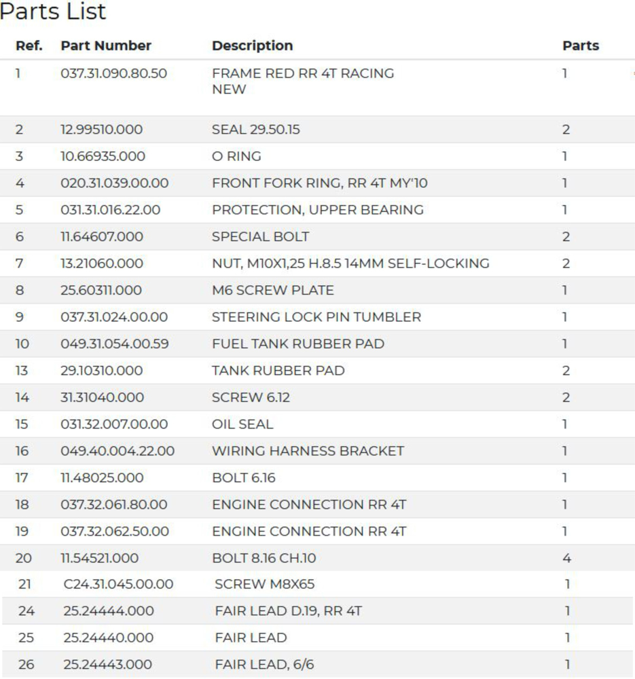The height and width of the screenshot is (679, 635).
Task: Open part number C24.31.045.00.00
Action: (118, 584)
